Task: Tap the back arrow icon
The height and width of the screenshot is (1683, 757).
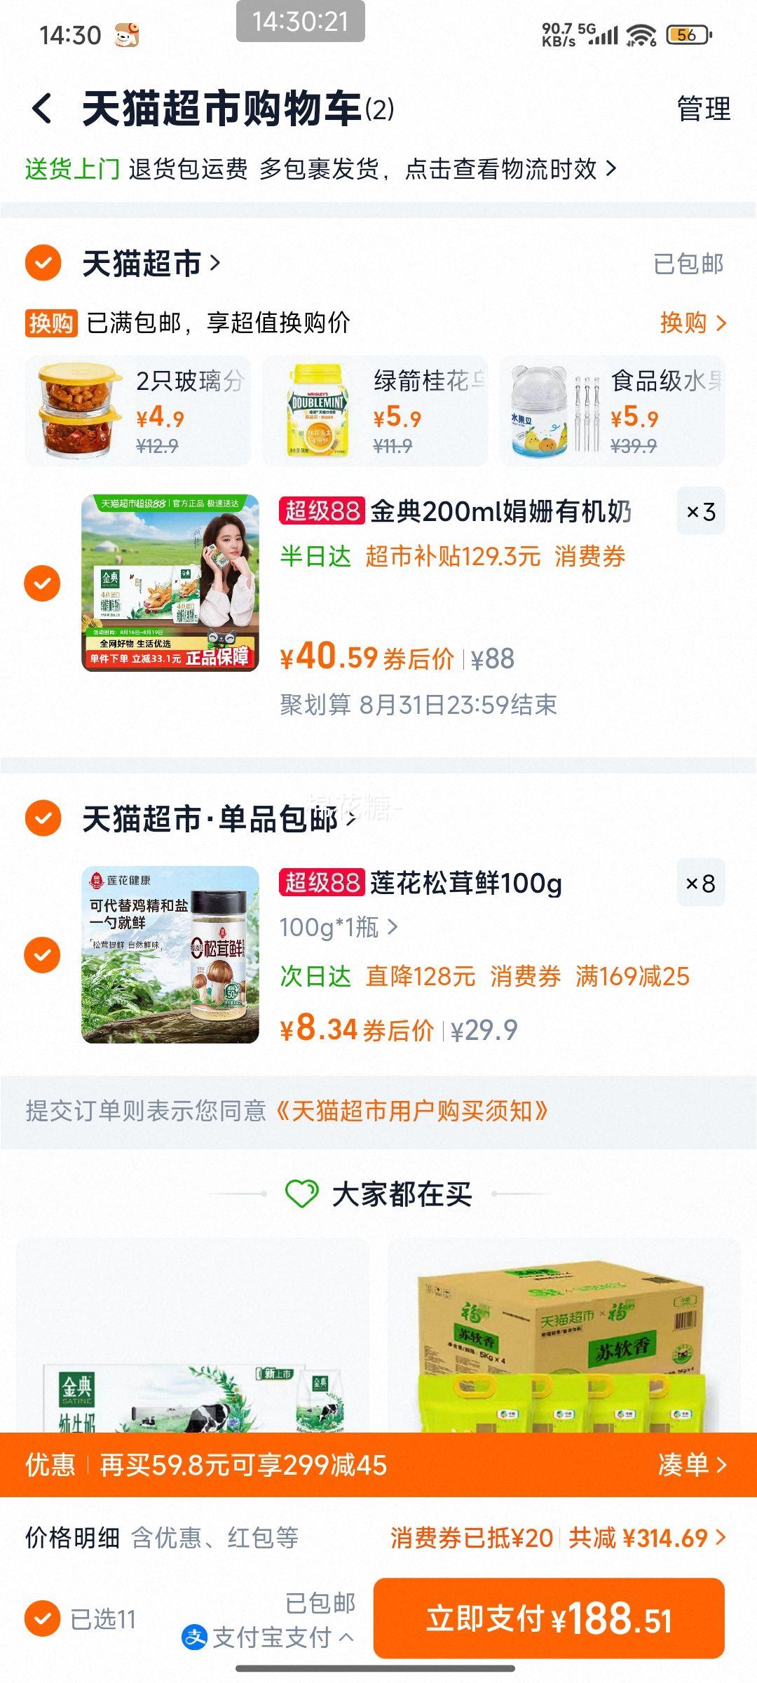Action: 42,109
